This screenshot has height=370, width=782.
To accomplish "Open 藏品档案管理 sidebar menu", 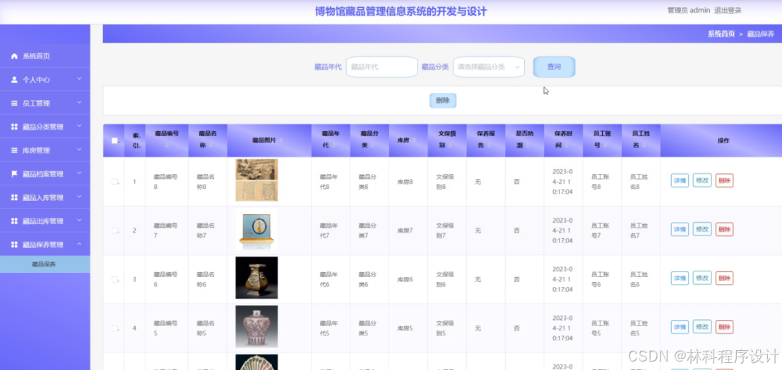I will tap(45, 174).
